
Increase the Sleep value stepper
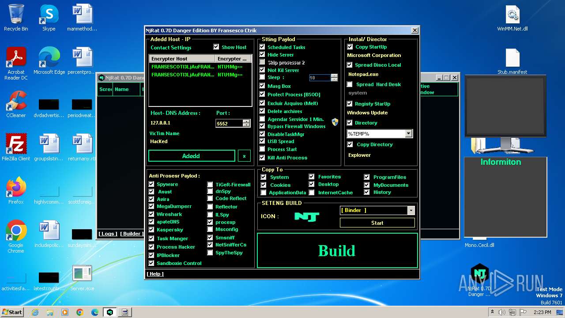coord(334,76)
